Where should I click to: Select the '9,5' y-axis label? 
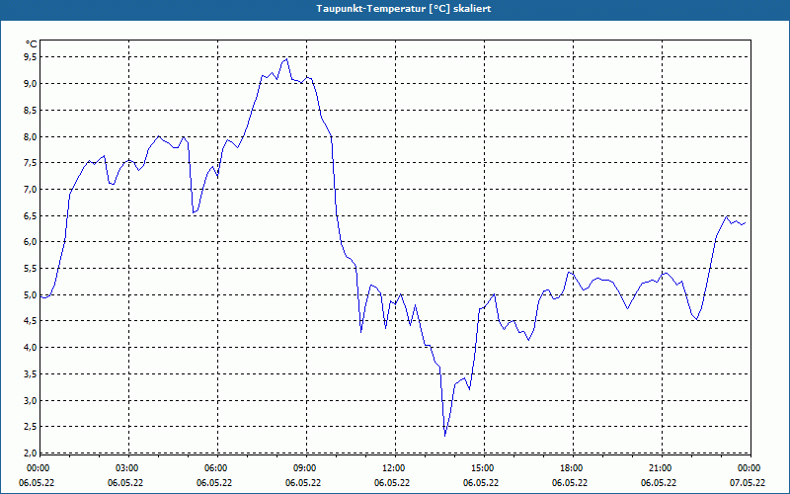[x=31, y=57]
